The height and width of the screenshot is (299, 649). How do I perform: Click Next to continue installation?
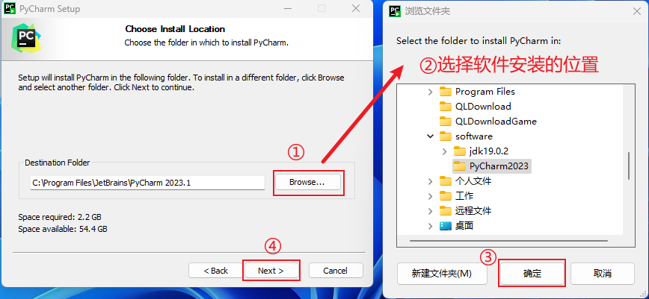click(x=271, y=271)
